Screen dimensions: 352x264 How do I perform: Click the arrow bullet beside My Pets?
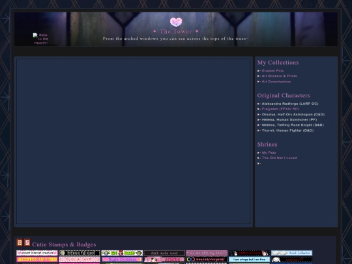click(259, 153)
